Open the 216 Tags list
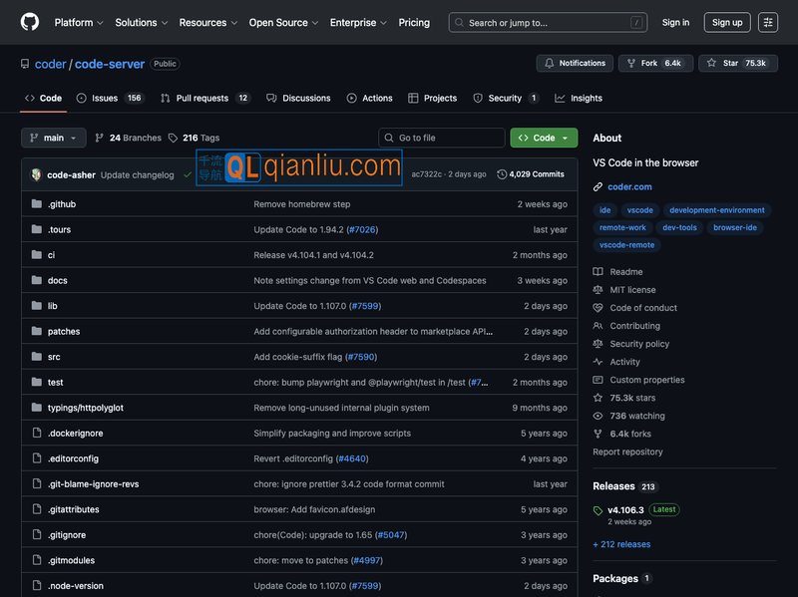 coord(194,138)
